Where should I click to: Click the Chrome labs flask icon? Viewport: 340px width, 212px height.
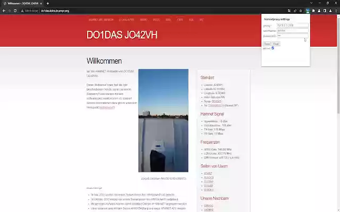click(319, 11)
